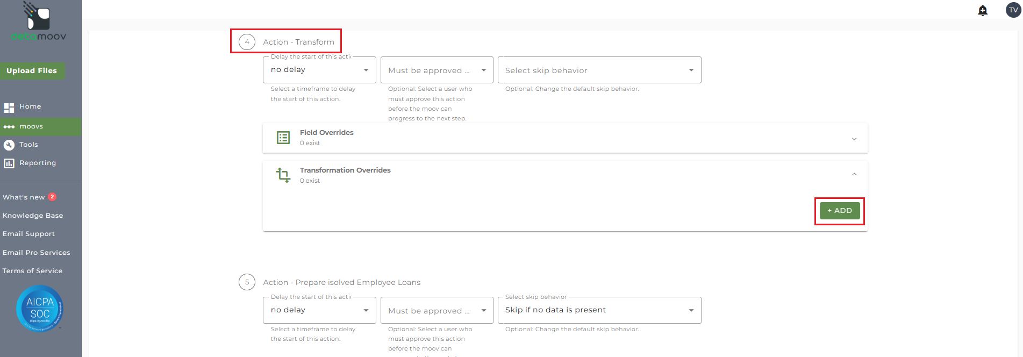Viewport: 1023px width, 357px height.
Task: Go to moovs in sidebar
Action: [31, 126]
